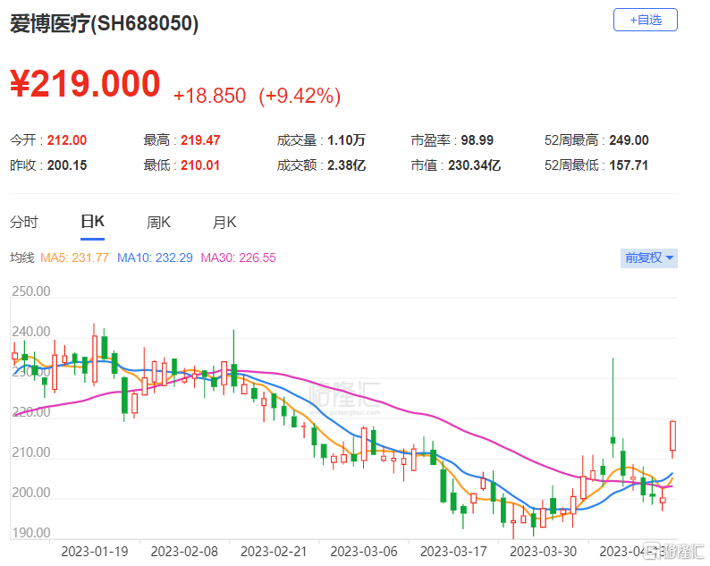Click the current price ¥219.000

coord(85,84)
